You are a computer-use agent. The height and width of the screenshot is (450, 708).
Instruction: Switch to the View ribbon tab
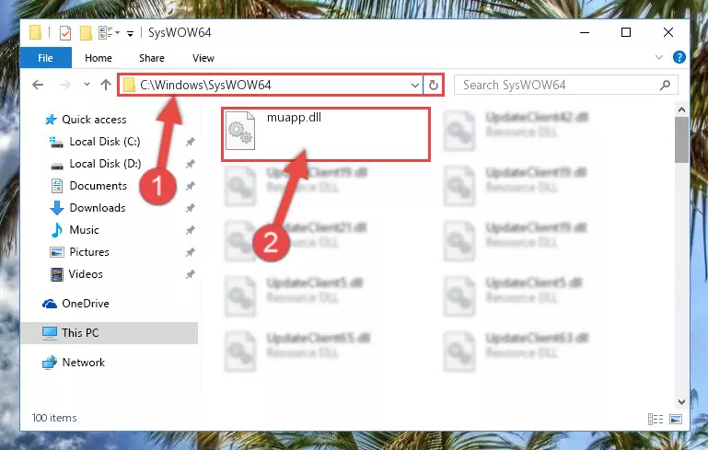pyautogui.click(x=203, y=58)
